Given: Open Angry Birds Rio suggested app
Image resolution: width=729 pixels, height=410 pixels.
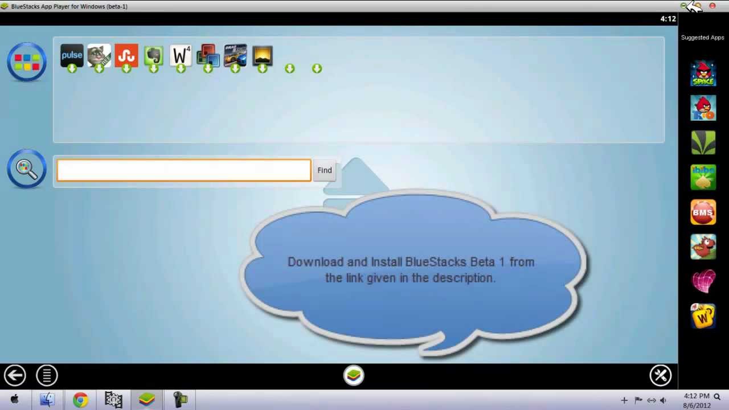Looking at the screenshot, I should [703, 108].
